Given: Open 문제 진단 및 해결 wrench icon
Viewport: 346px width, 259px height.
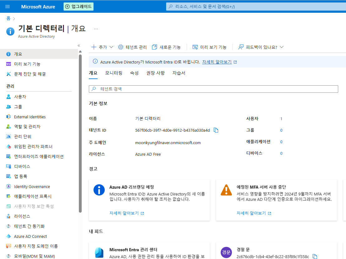Looking at the screenshot, I should [9, 74].
